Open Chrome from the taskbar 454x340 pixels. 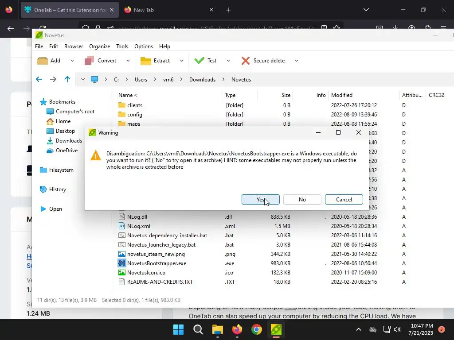(x=257, y=329)
